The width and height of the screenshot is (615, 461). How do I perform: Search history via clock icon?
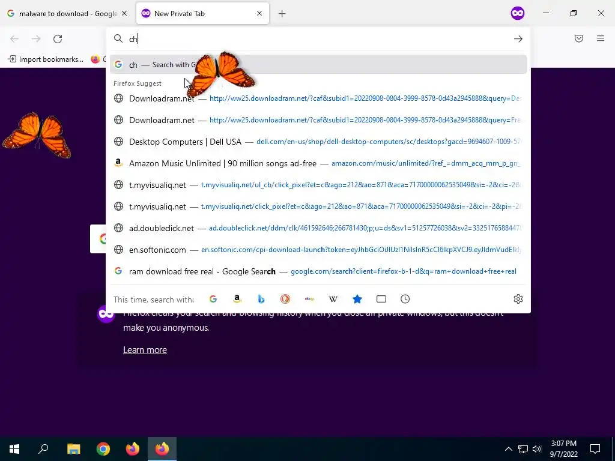[x=405, y=299]
